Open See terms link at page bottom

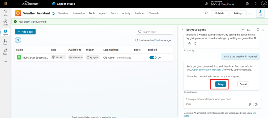coord(112,117)
